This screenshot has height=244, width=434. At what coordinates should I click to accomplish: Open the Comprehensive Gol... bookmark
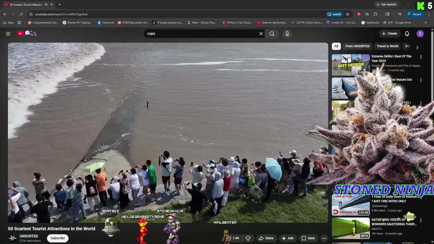(43, 23)
